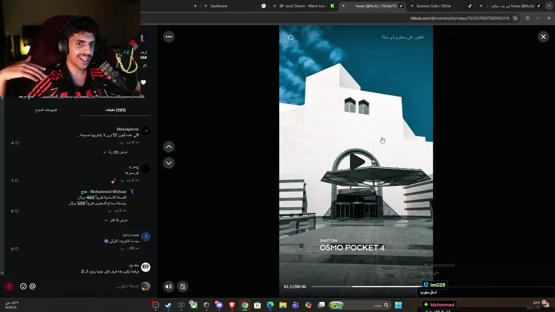Open the tab search dropdown arrow
This screenshot has height=312, width=555.
pyautogui.click(x=549, y=6)
